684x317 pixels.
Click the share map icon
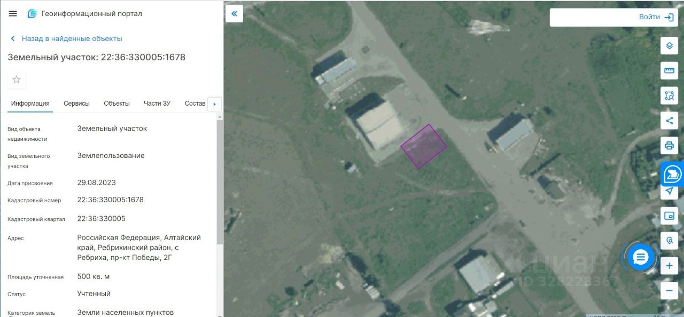tap(669, 121)
